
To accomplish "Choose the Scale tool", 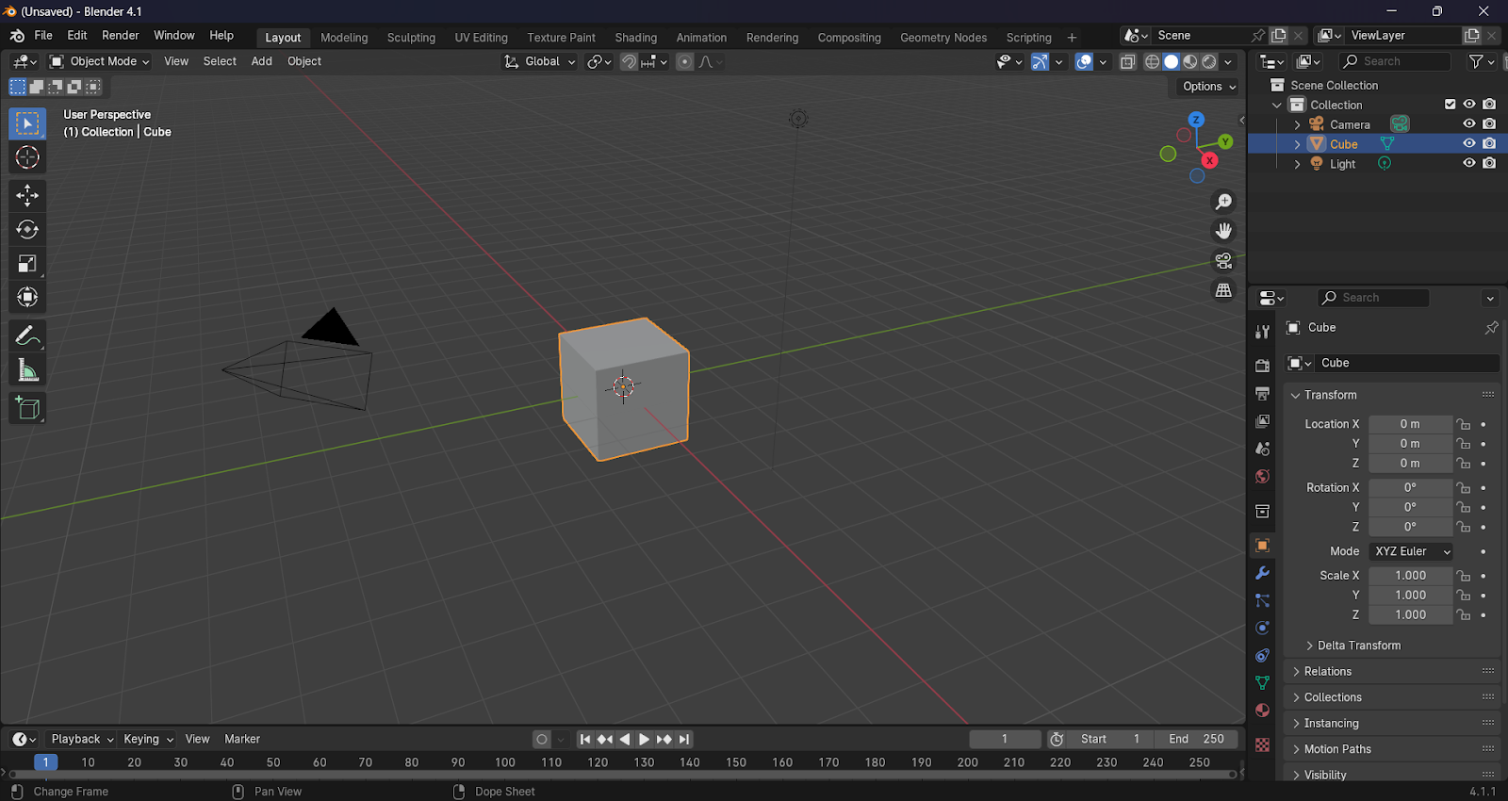I will click(27, 264).
